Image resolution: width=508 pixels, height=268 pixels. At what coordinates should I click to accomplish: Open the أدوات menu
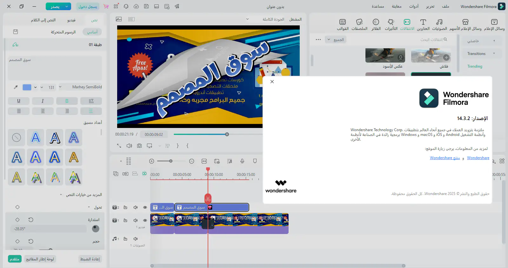(414, 6)
